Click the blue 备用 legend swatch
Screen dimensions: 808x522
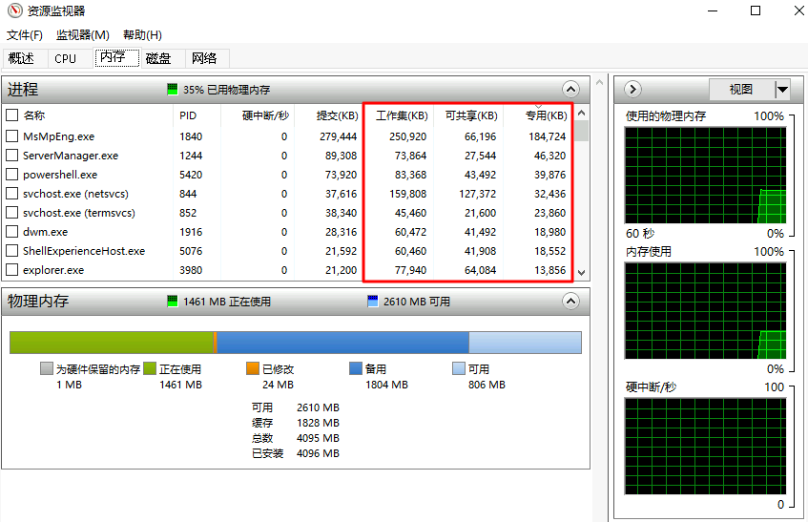pyautogui.click(x=356, y=368)
